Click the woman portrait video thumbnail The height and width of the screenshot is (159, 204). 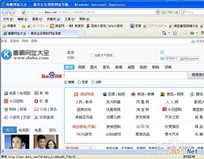coord(17,141)
